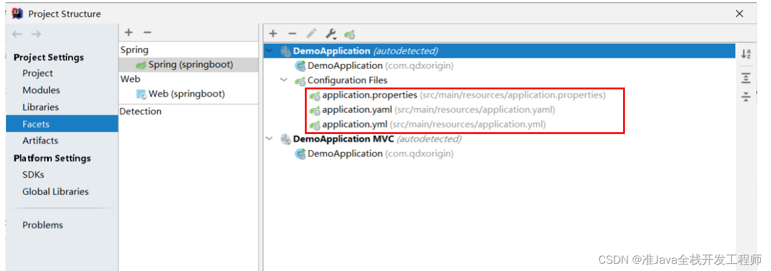Click the back navigation arrow
This screenshot has height=271, width=771.
point(17,34)
